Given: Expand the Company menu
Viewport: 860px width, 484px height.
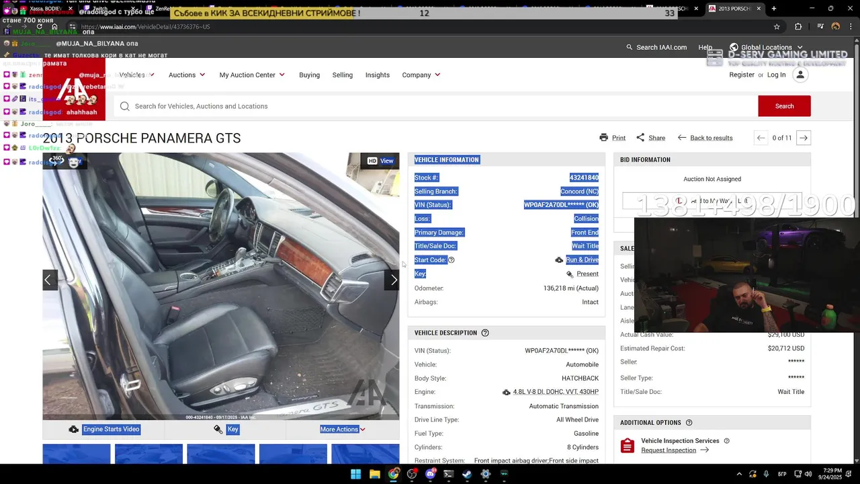Looking at the screenshot, I should coord(421,75).
